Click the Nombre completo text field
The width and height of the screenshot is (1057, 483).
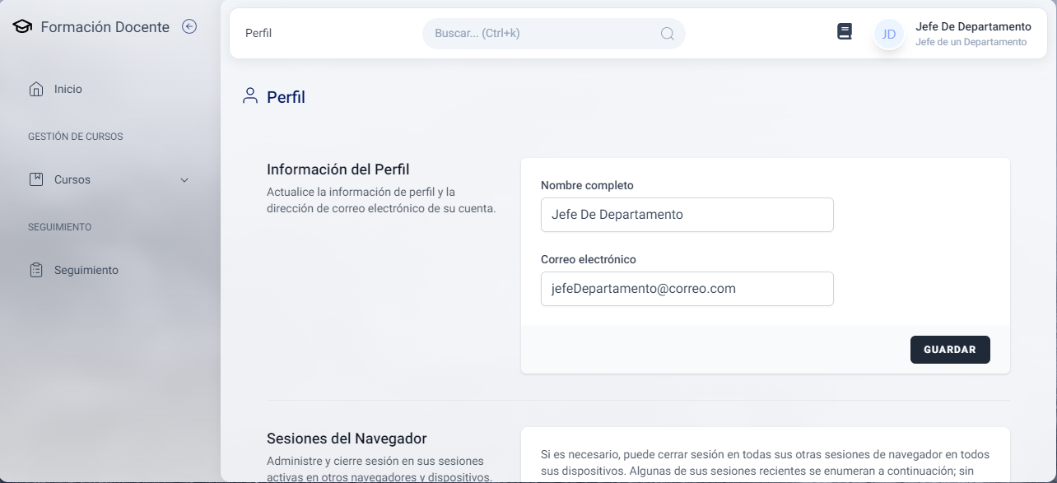pyautogui.click(x=687, y=215)
